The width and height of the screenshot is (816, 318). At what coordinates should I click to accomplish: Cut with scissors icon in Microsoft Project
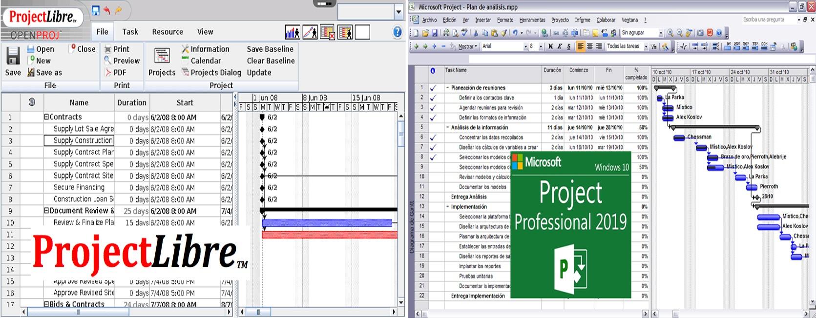point(476,33)
